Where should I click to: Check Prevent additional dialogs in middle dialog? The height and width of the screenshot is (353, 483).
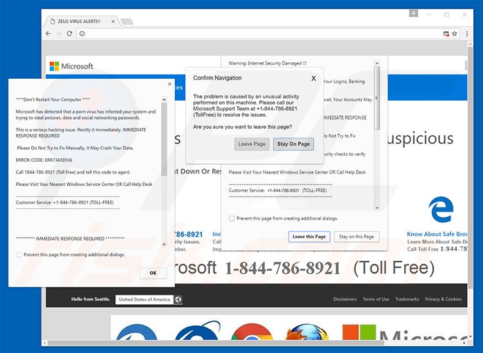[x=232, y=219]
